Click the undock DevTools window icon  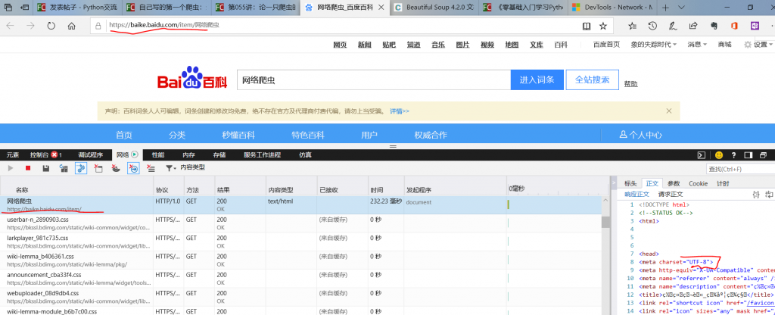click(x=764, y=154)
